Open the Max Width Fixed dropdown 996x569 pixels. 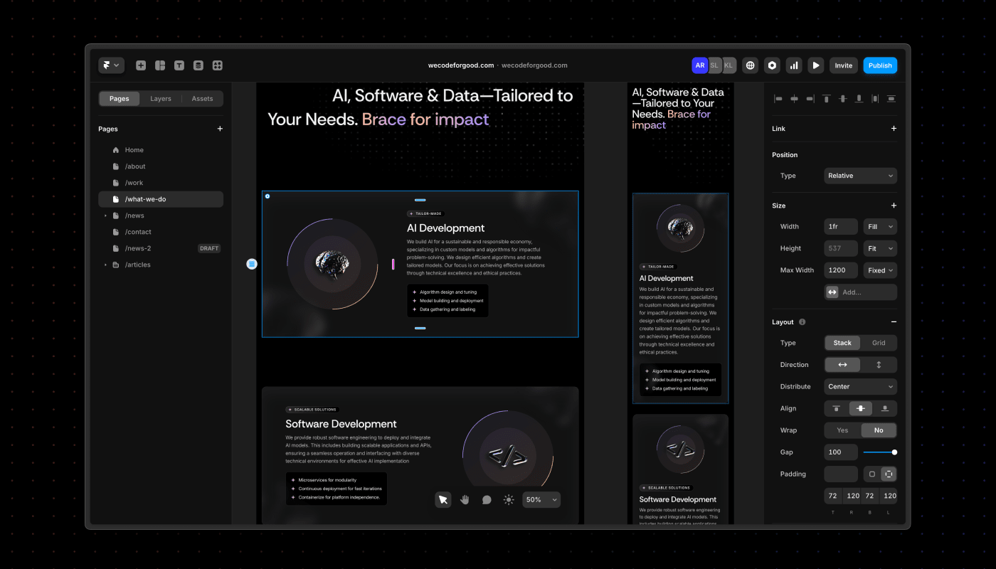[880, 270]
